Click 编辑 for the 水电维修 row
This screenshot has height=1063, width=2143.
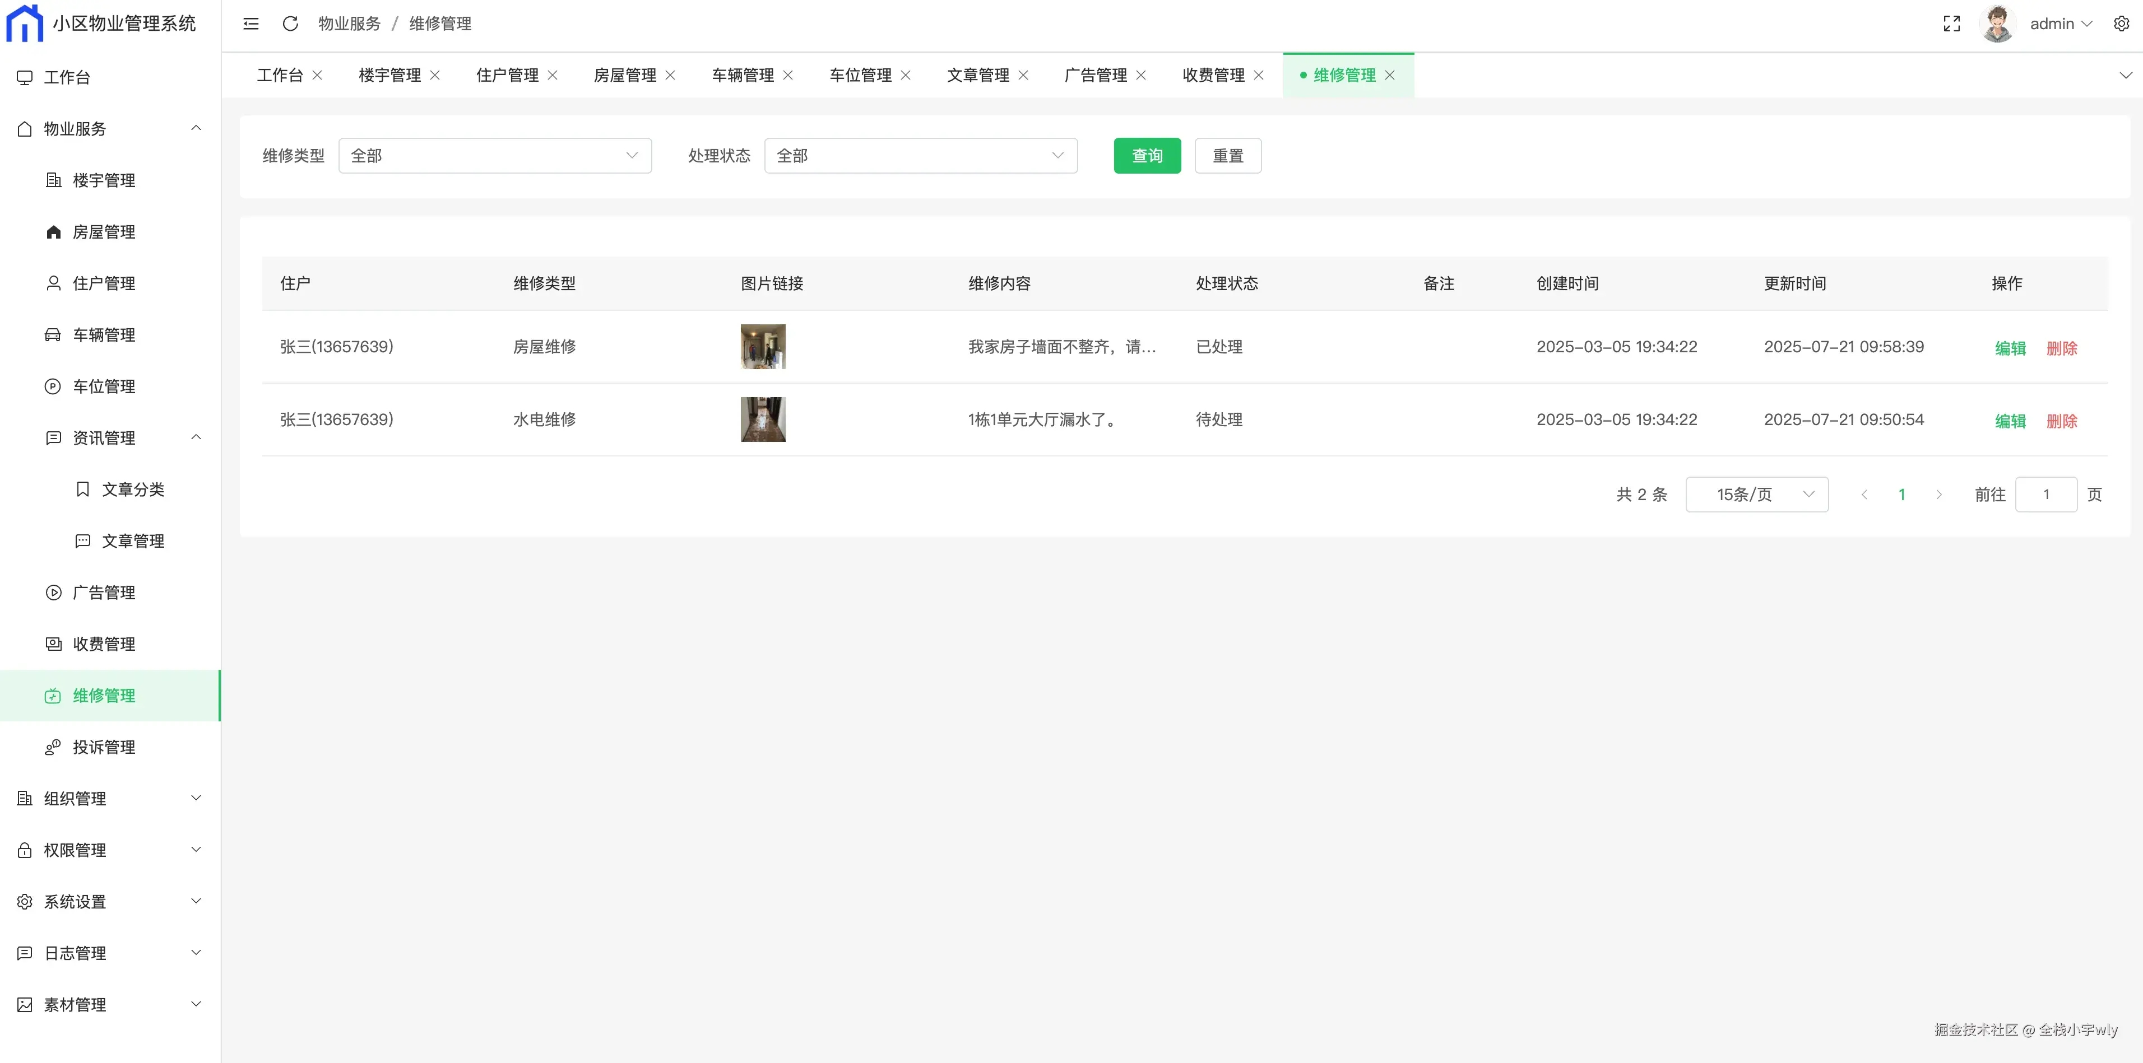(2009, 421)
